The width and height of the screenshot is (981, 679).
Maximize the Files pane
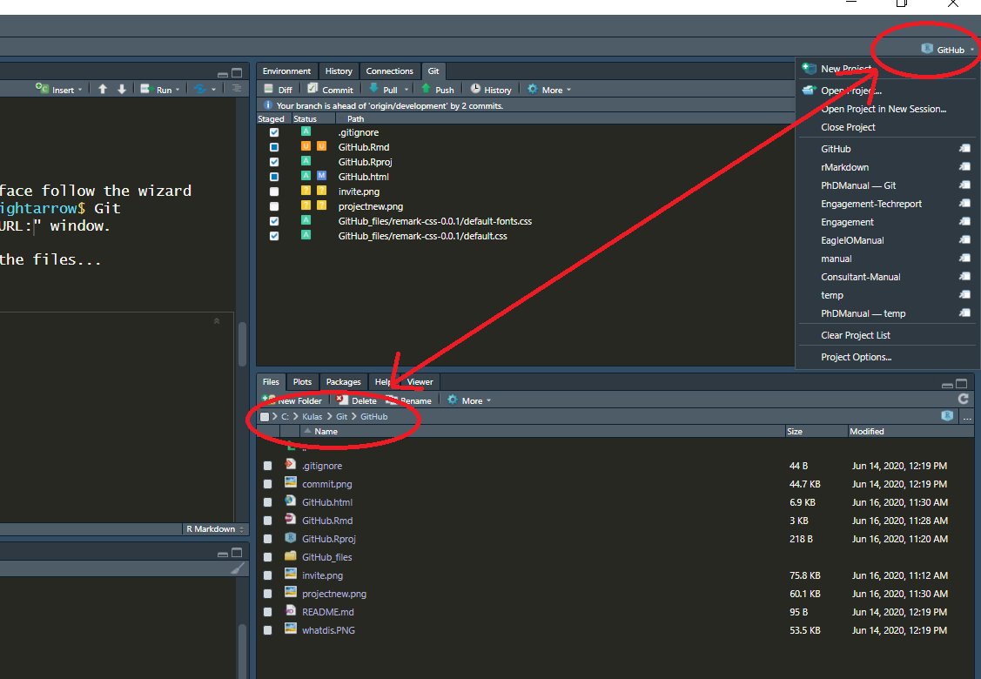coord(962,384)
